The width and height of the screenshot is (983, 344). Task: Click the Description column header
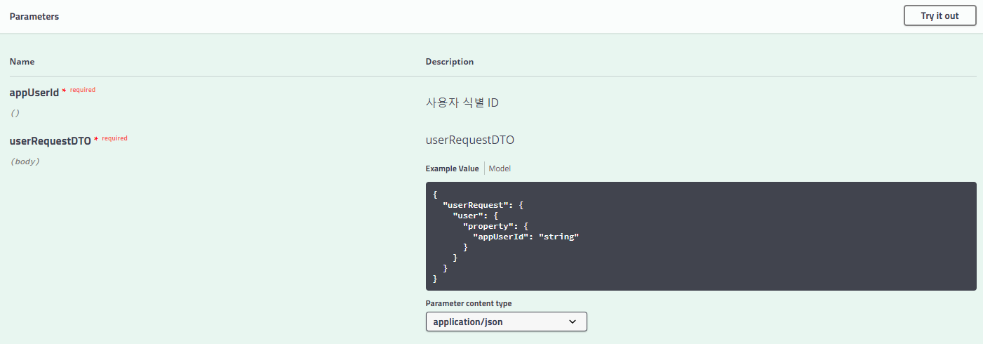[x=450, y=62]
